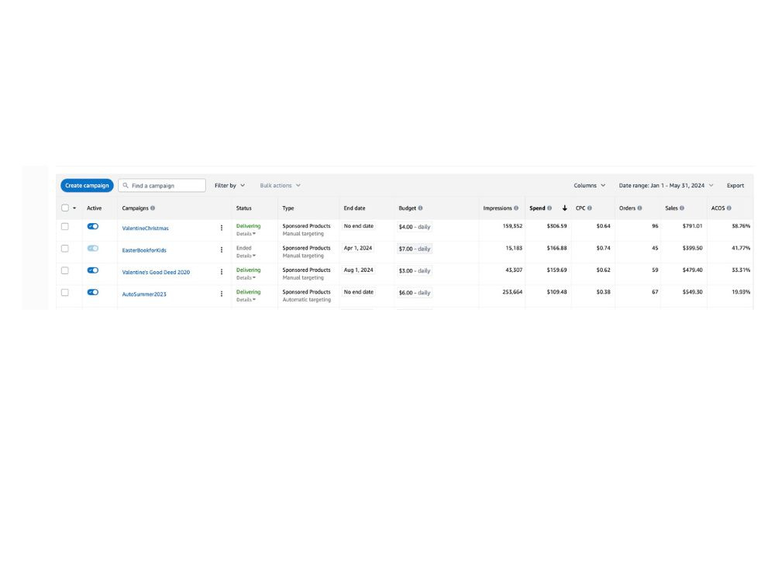
Task: Toggle AutoSummer2023 campaign active switch
Action: tap(93, 293)
